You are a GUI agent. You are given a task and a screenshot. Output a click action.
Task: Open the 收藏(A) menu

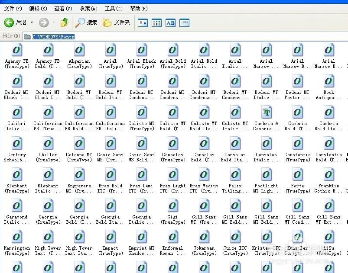[x=88, y=9]
